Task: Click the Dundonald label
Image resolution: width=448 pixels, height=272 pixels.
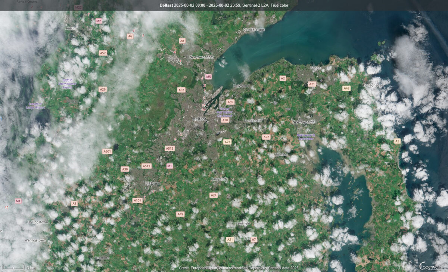Action: click(x=252, y=121)
